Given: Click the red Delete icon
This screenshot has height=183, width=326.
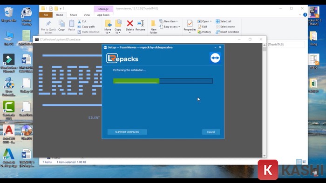Looking at the screenshot, I should [x=130, y=23].
